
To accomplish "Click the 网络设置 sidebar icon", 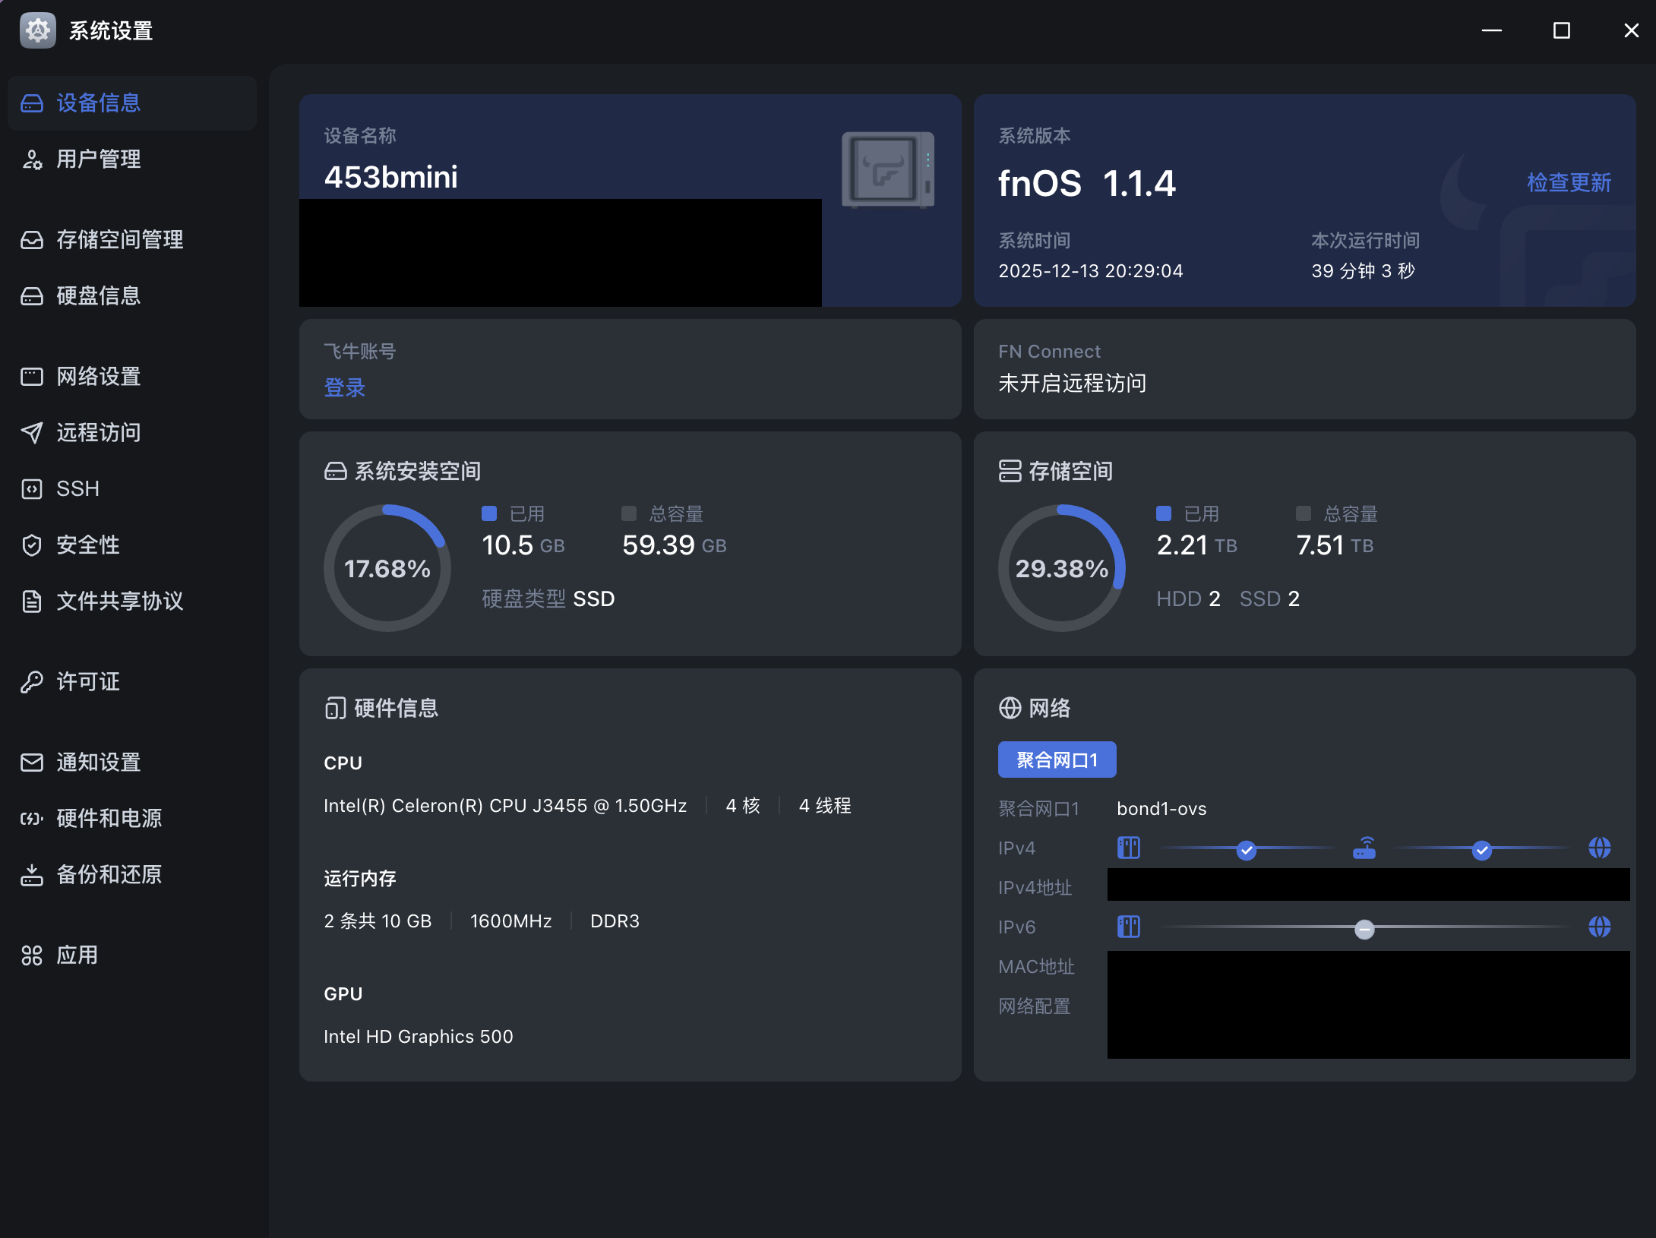I will (32, 377).
